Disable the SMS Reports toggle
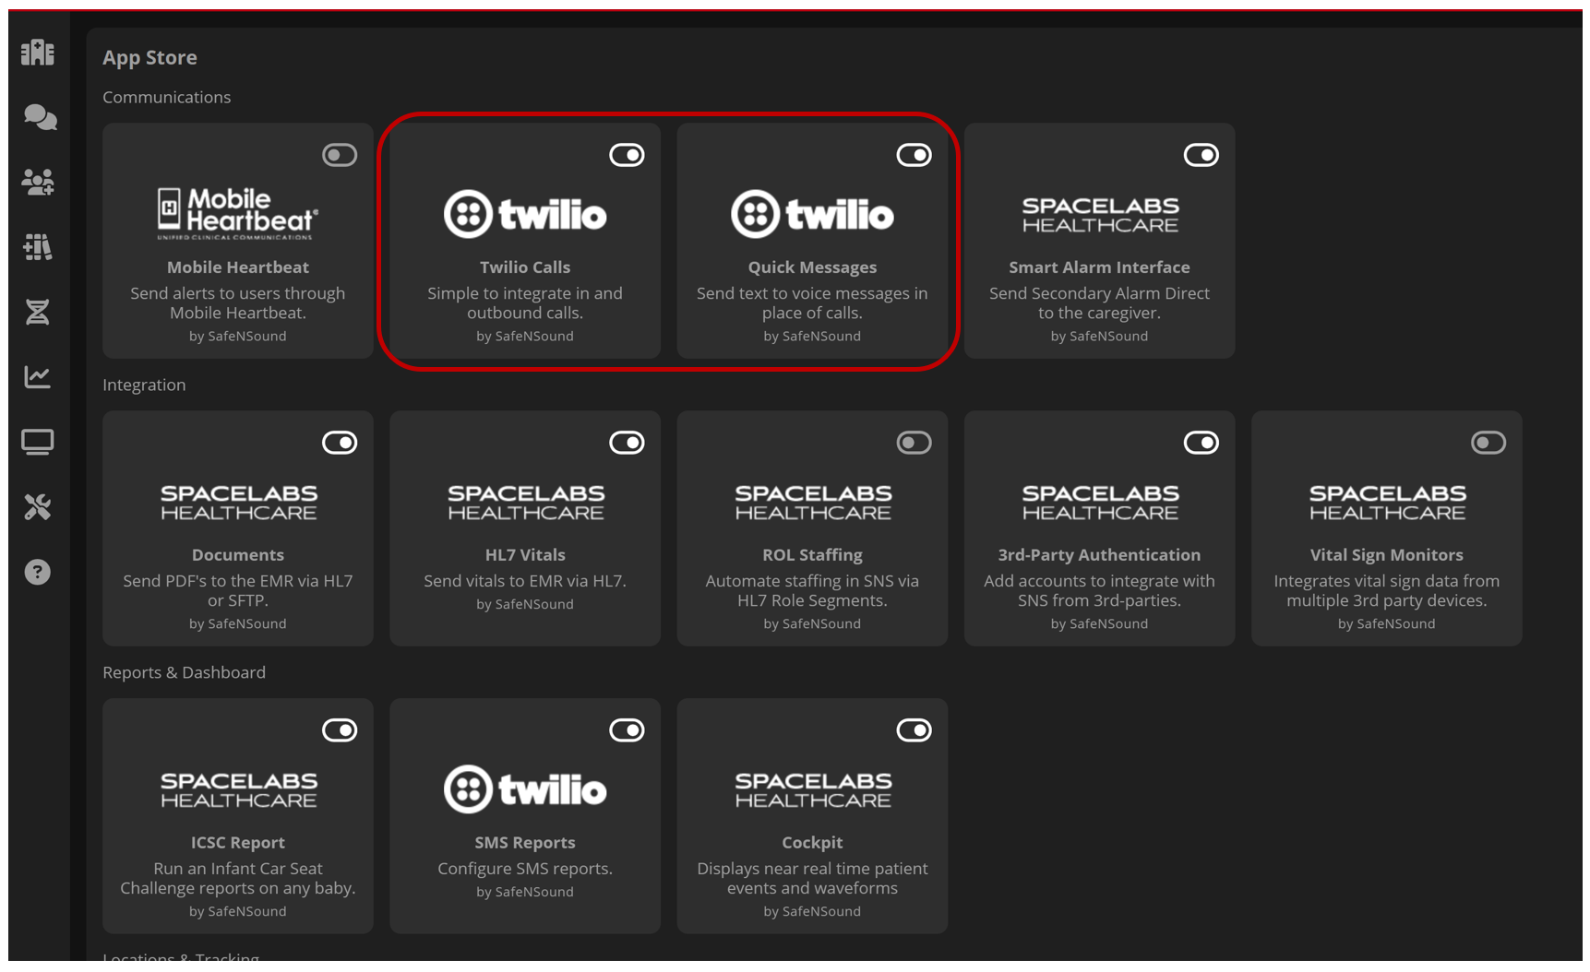Image resolution: width=1590 pixels, height=972 pixels. 627,730
